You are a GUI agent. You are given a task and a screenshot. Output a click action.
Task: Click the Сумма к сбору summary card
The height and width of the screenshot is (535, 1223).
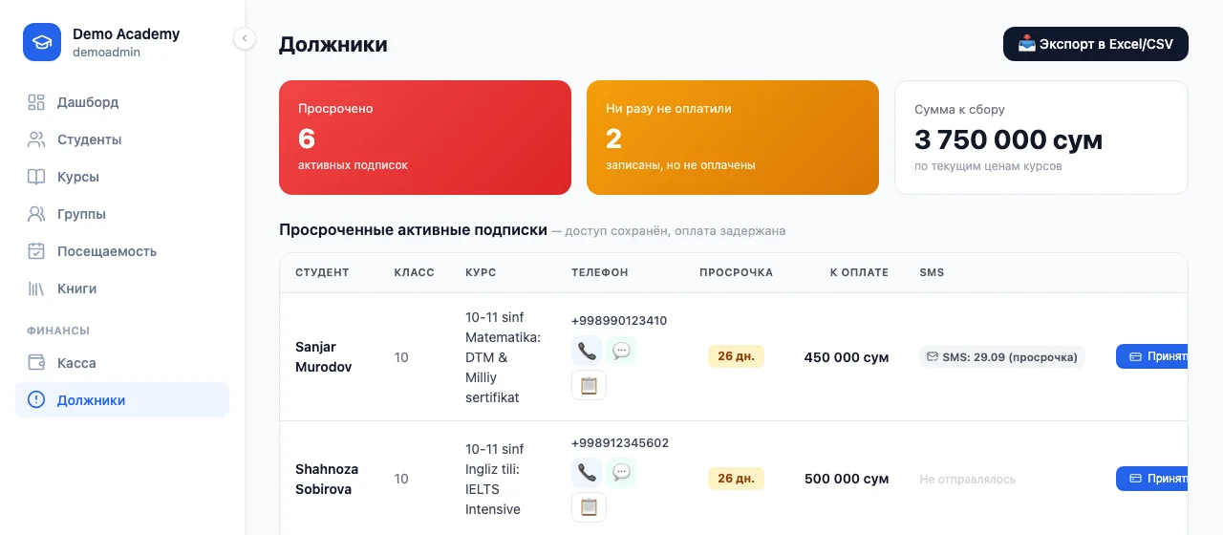1041,138
